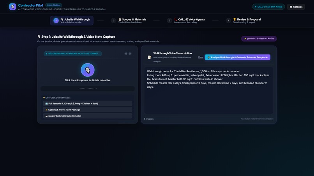Click the step number 2 circle
The image size is (314, 176).
click(113, 21)
